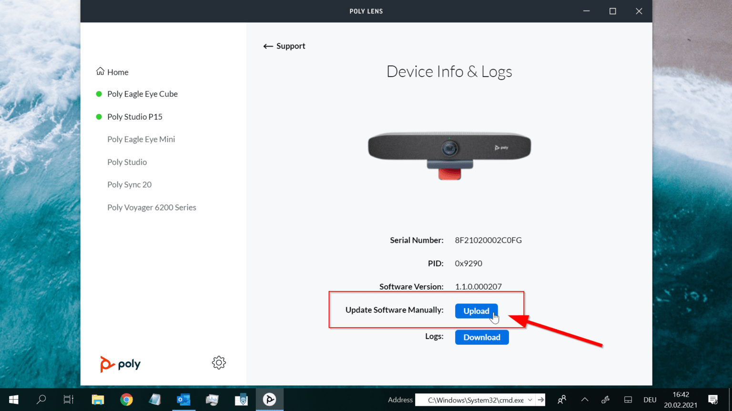732x411 pixels.
Task: Open the People icon on the taskbar
Action: click(562, 400)
